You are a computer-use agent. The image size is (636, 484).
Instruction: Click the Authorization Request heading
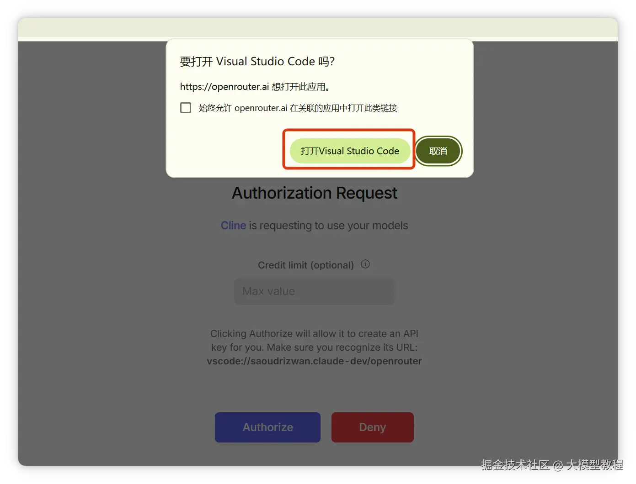click(x=315, y=193)
